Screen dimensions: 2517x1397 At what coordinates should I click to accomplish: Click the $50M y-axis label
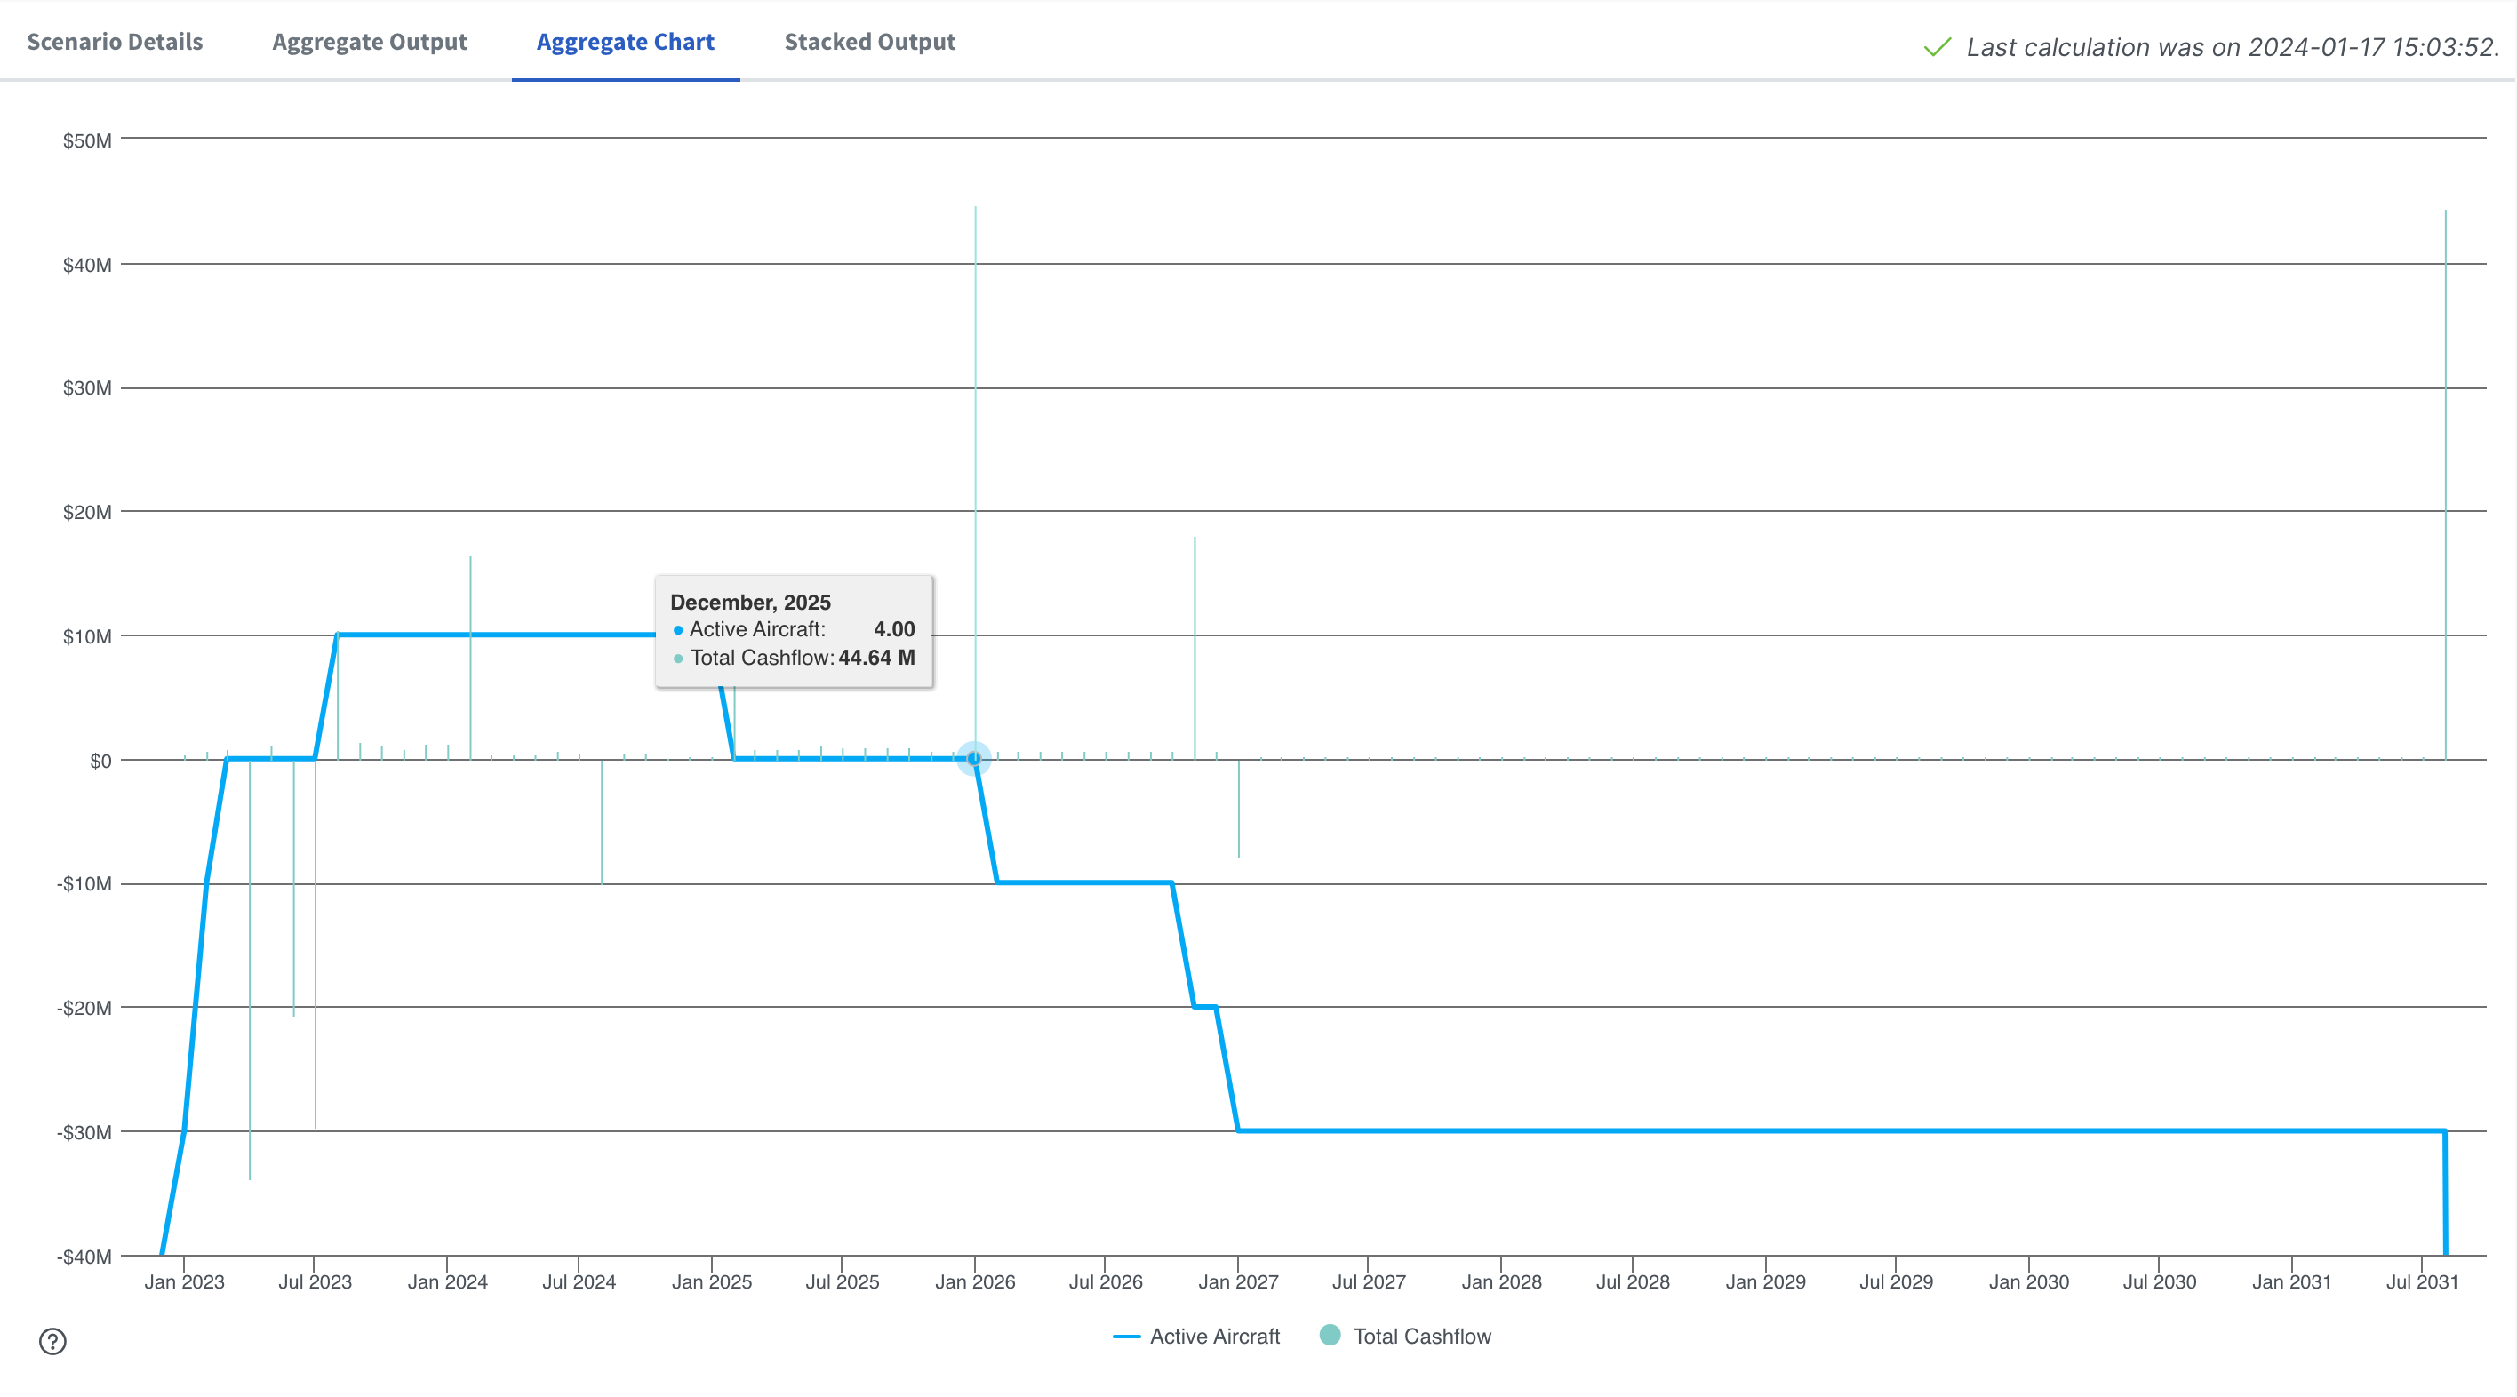(x=87, y=140)
